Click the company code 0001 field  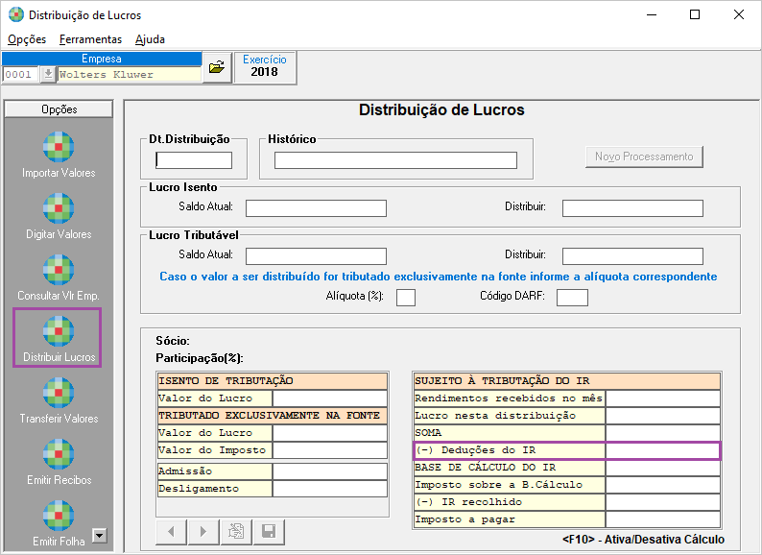pyautogui.click(x=20, y=75)
